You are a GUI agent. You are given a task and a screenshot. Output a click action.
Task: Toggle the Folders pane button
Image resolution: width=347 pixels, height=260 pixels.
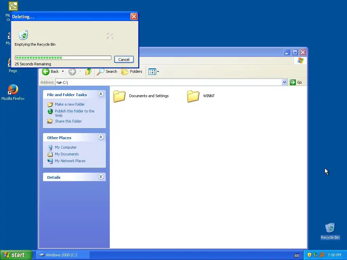[132, 71]
